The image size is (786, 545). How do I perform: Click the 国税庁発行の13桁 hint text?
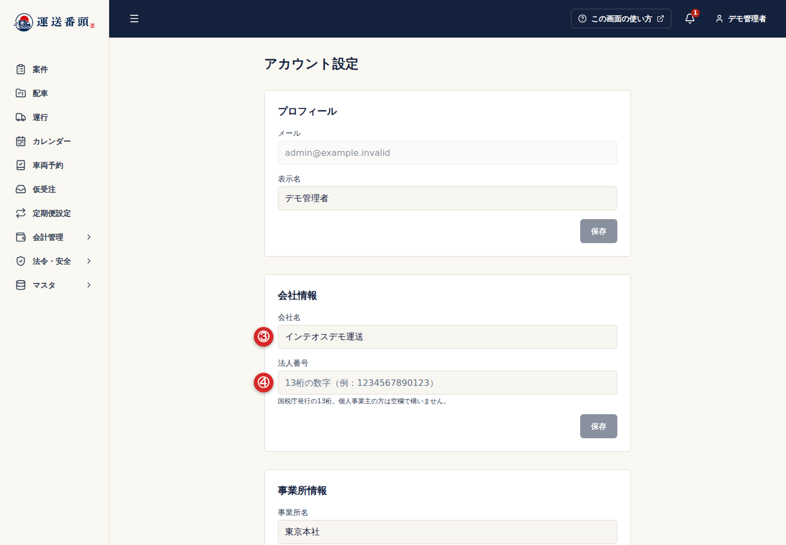pyautogui.click(x=364, y=401)
